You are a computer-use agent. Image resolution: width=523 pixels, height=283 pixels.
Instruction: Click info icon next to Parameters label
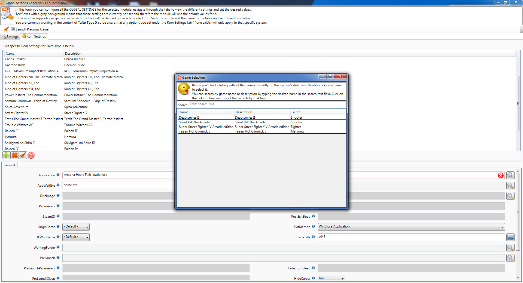point(58,206)
